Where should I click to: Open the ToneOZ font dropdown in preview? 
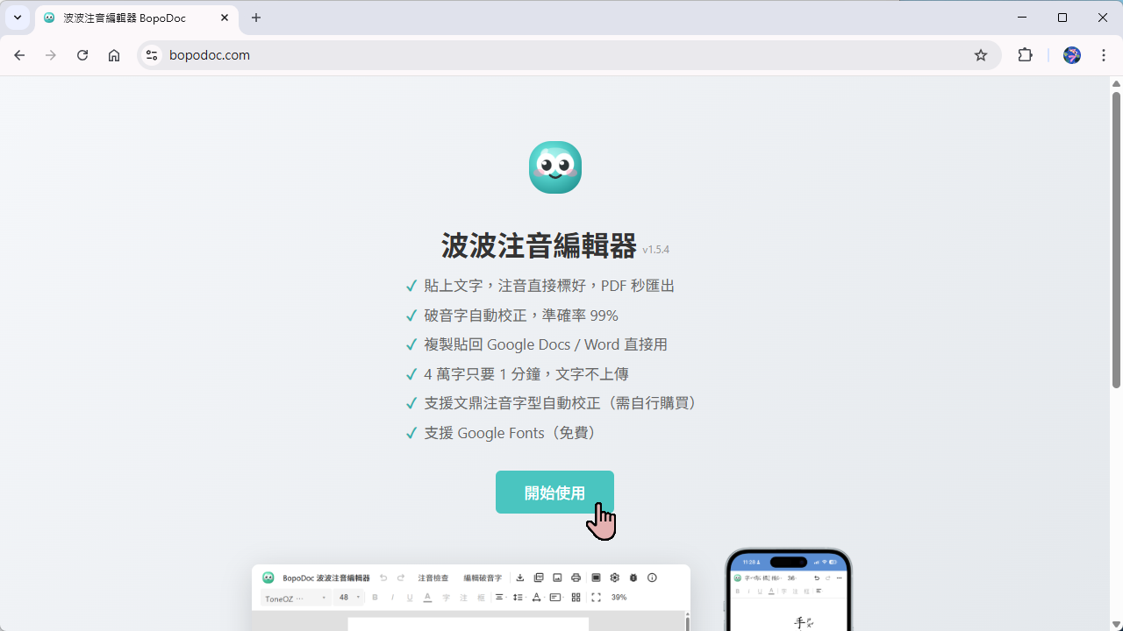pos(297,598)
